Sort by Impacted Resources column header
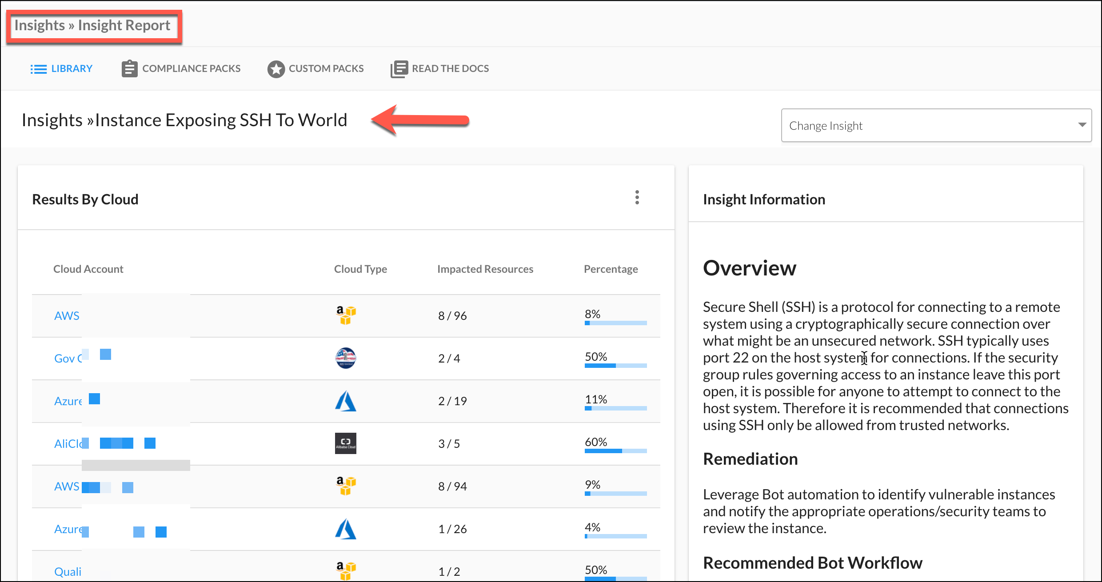 (x=485, y=269)
